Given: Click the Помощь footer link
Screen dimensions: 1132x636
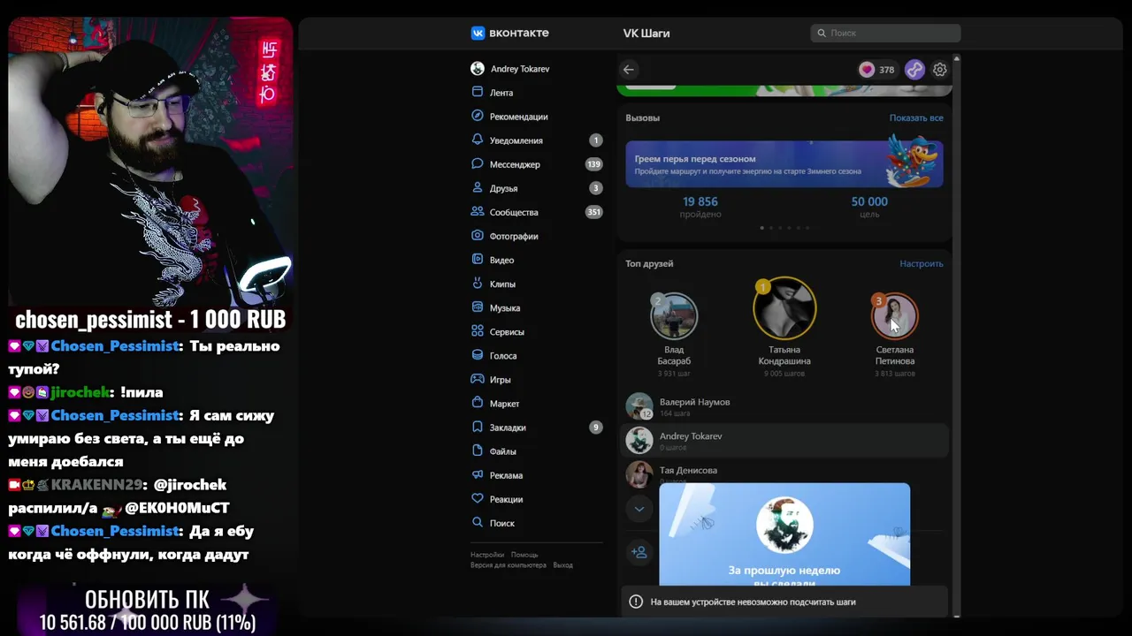Looking at the screenshot, I should click(524, 555).
